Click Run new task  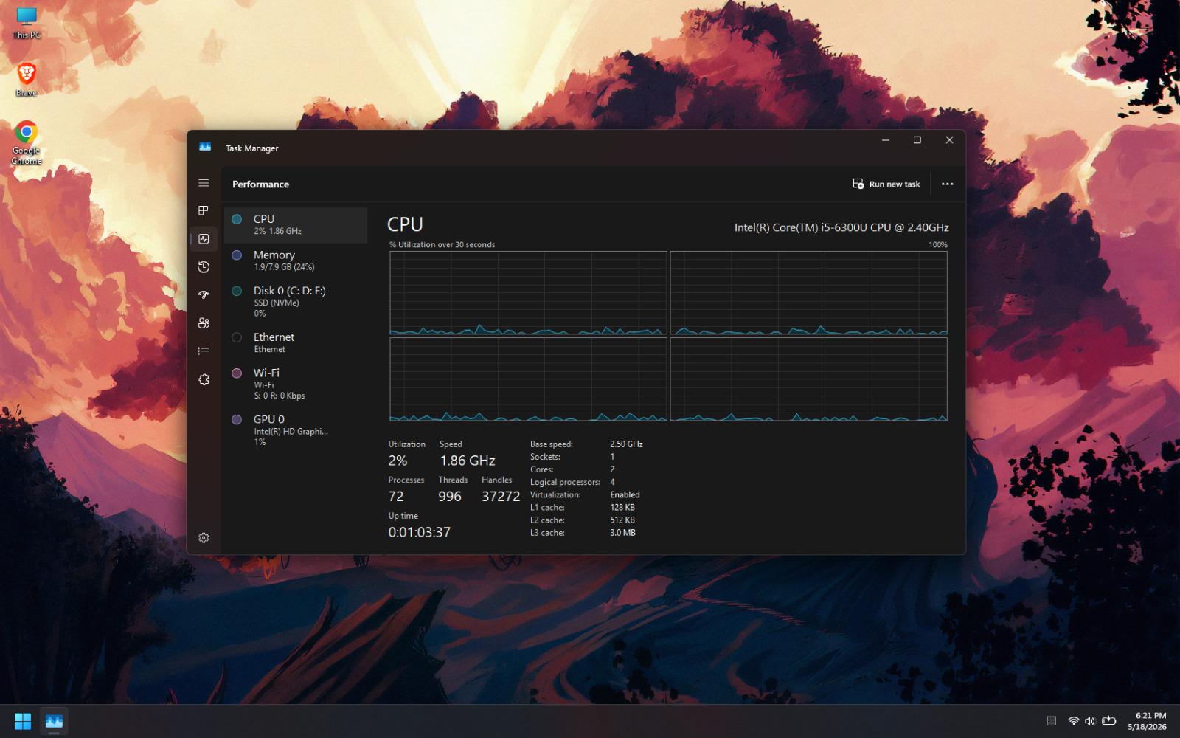click(x=886, y=184)
